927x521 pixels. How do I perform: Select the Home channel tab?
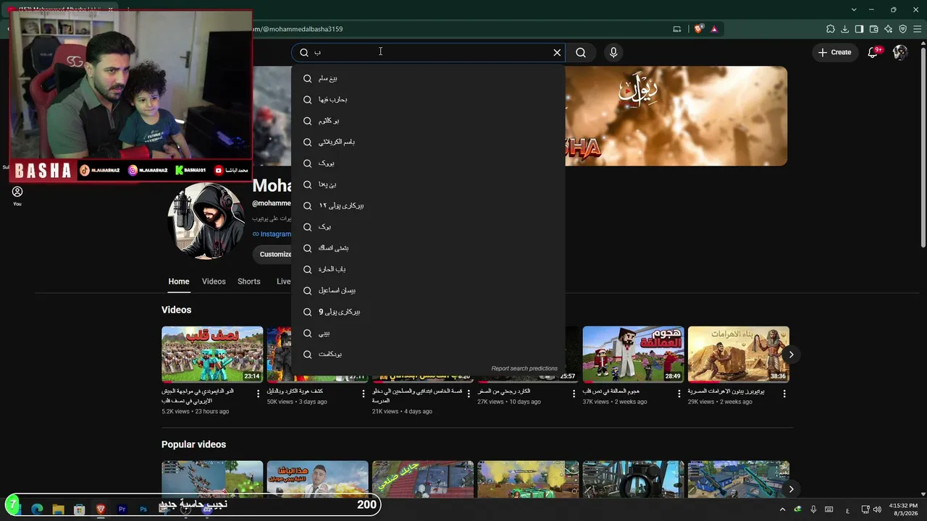[x=179, y=281]
